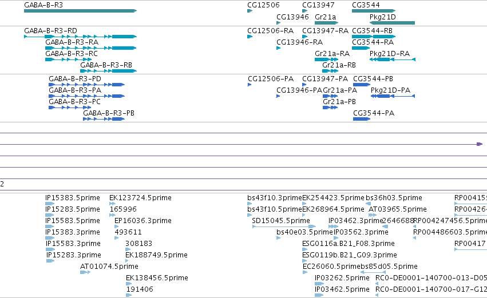Select the EK188749.5prime feature label
The image size is (487, 298).
[x=157, y=255]
